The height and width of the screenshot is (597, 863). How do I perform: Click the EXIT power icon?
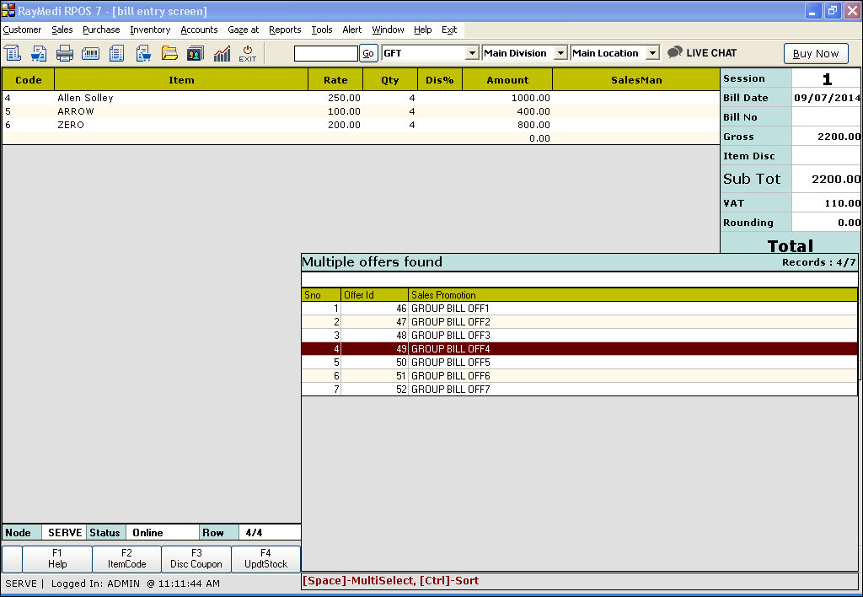point(247,53)
